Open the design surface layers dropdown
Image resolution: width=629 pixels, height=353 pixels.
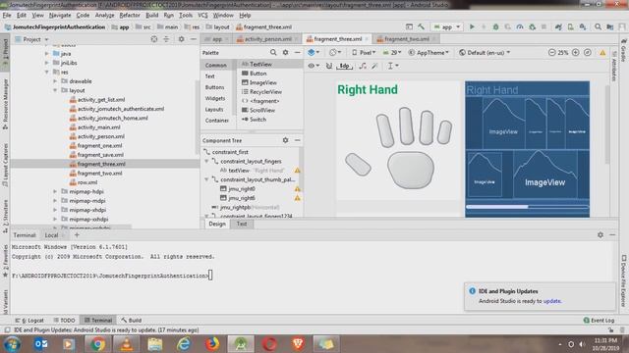(314, 52)
